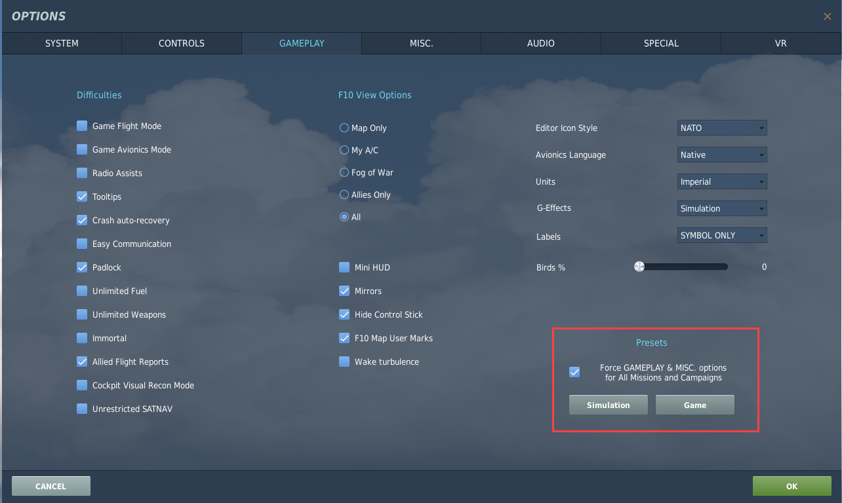Screen dimensions: 842x503
Task: Tick Unlimited Weapons checkbox
Action: point(82,314)
